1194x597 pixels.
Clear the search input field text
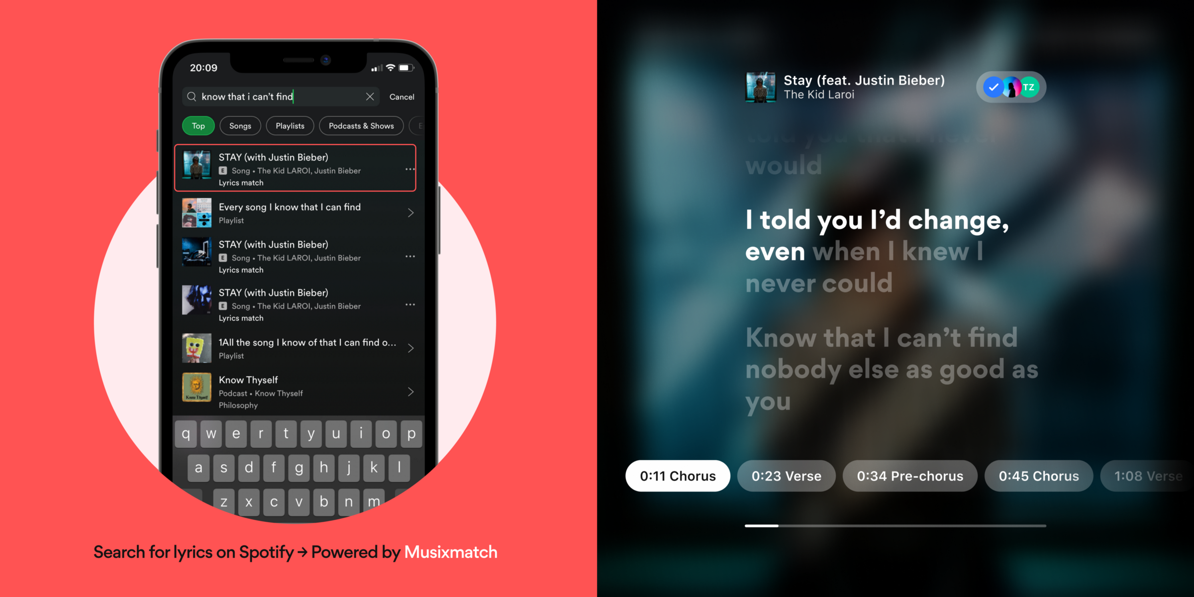point(371,98)
